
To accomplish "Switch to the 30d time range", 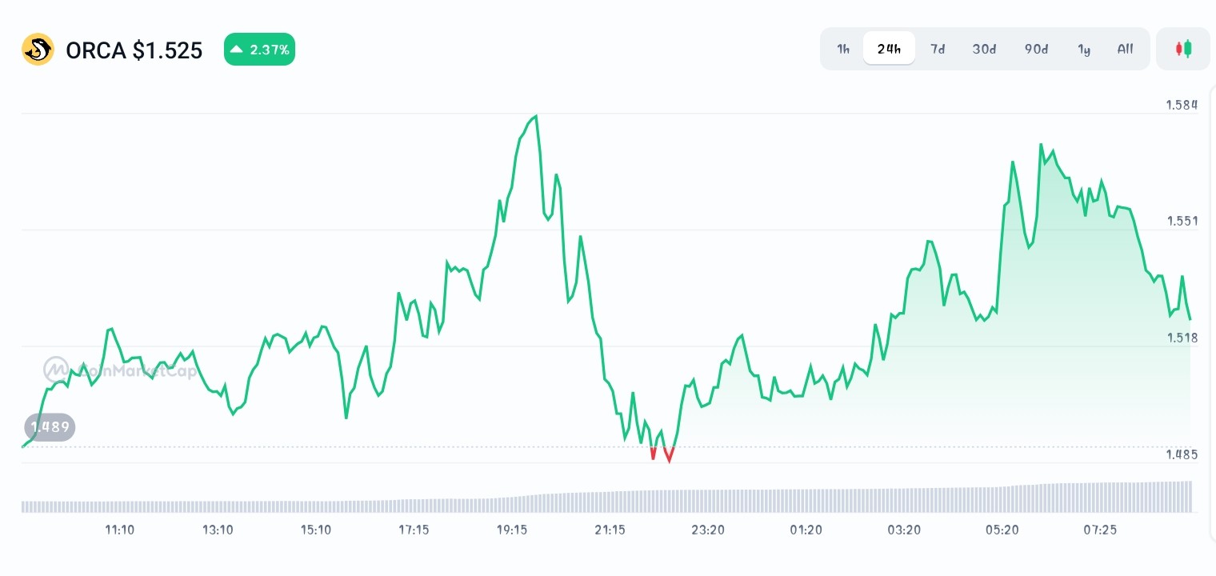I will pyautogui.click(x=984, y=49).
